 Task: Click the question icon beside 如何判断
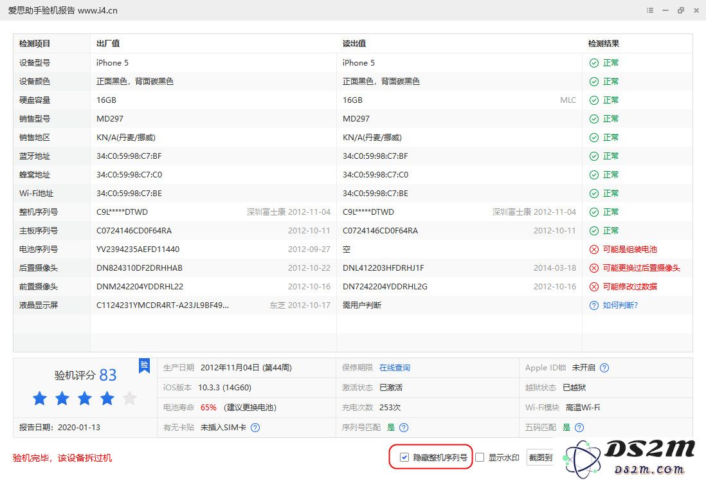pos(594,305)
